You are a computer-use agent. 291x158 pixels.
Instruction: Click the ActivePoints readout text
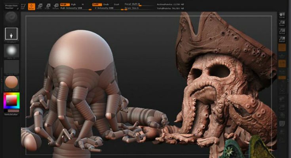[170, 4]
